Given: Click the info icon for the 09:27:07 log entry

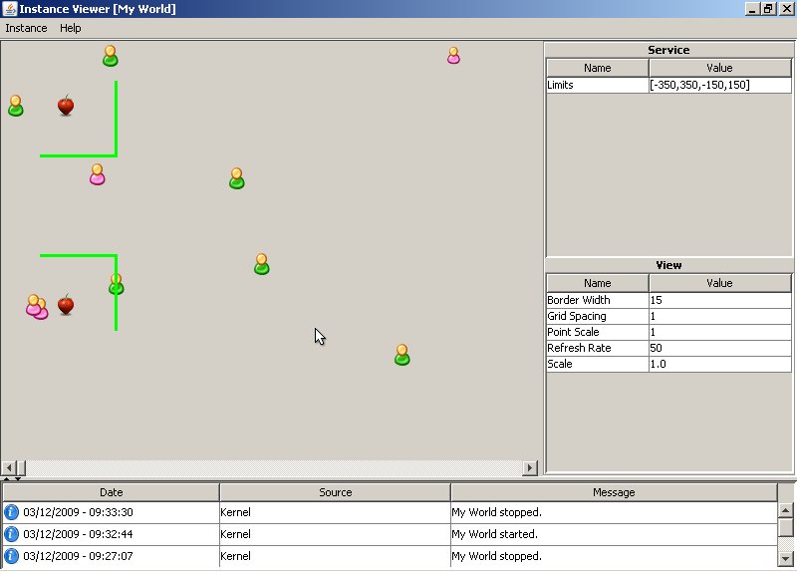Looking at the screenshot, I should tap(11, 556).
